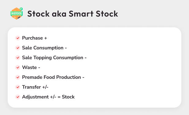Click the word Stock after equals sign
This screenshot has width=189, height=115.
pos(68,97)
